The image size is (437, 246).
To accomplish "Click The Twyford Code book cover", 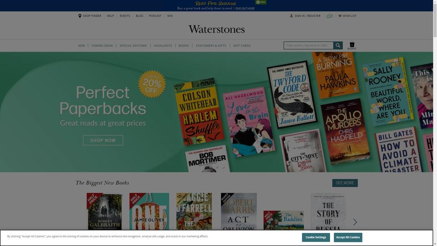I will click(292, 94).
